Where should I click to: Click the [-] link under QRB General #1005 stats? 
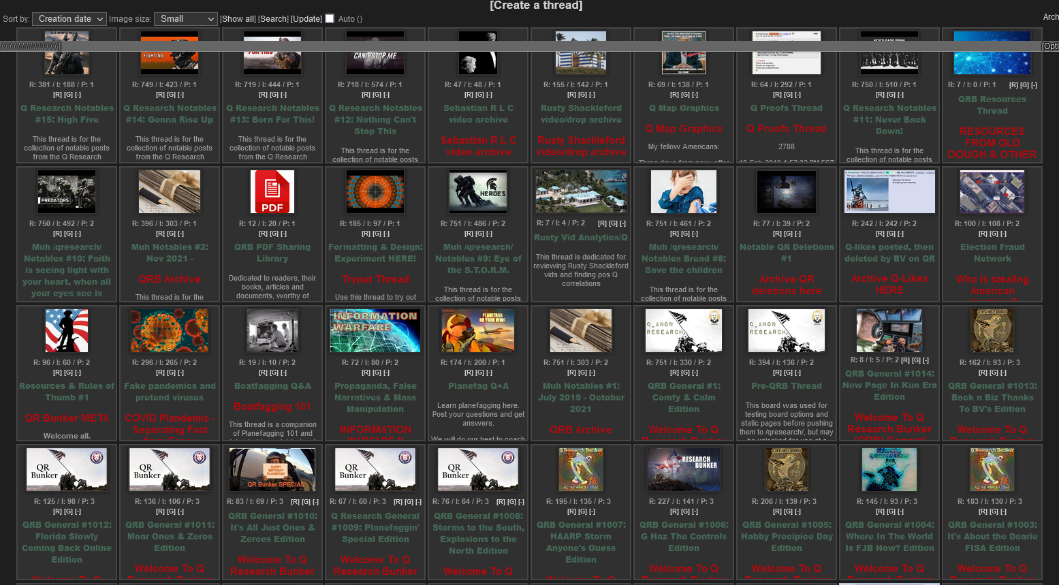click(797, 511)
